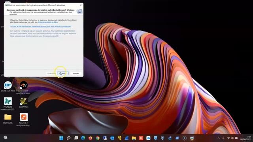
Task: Open the clock and date panel
Action: pos(246,138)
